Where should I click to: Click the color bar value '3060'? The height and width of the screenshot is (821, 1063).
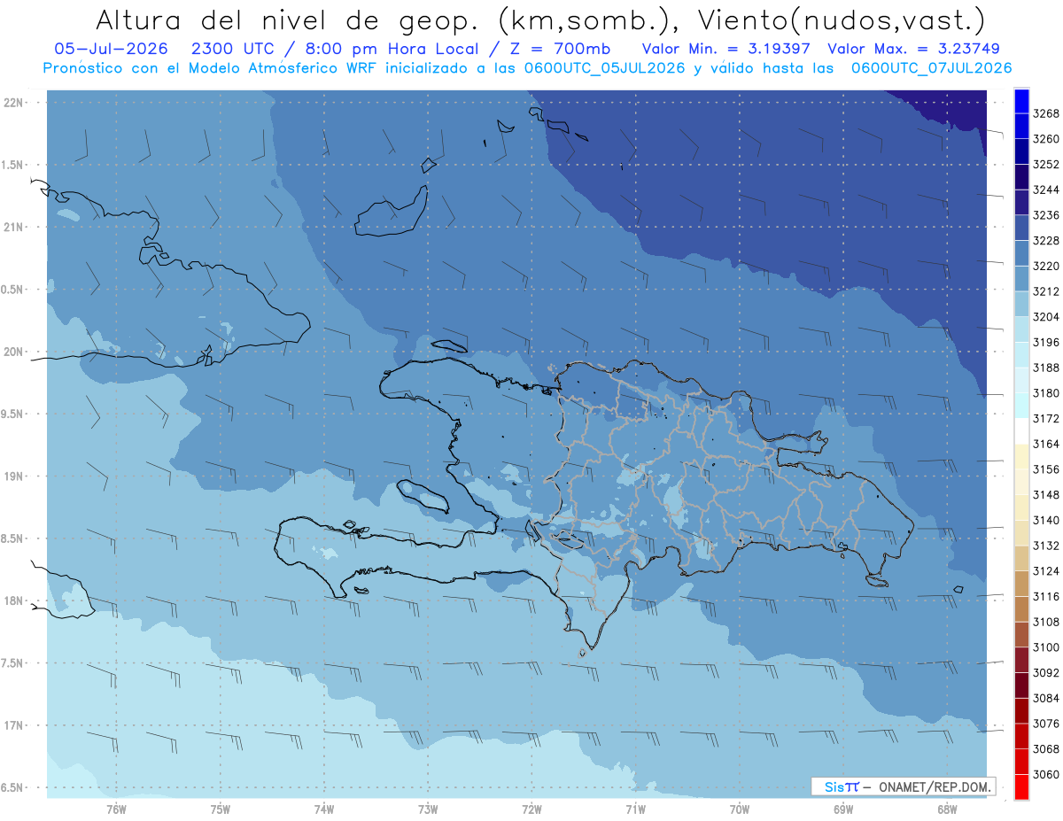(1046, 774)
